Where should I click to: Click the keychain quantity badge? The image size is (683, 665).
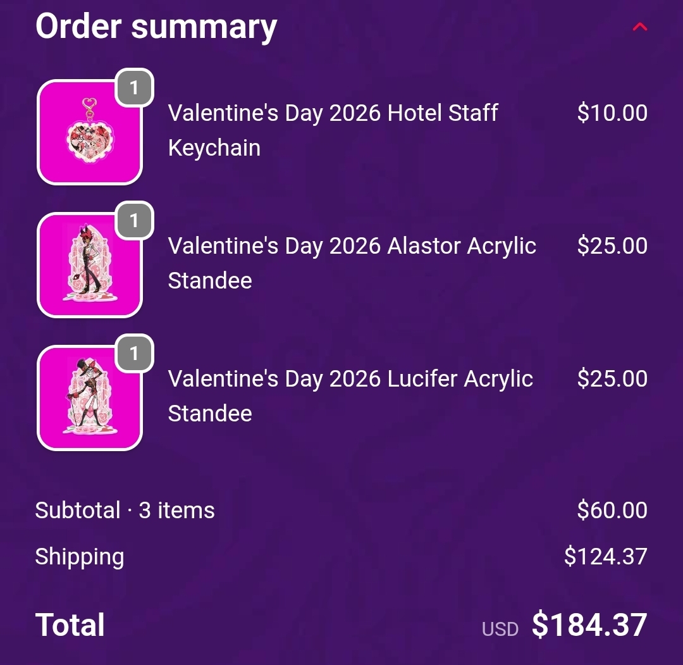click(134, 87)
